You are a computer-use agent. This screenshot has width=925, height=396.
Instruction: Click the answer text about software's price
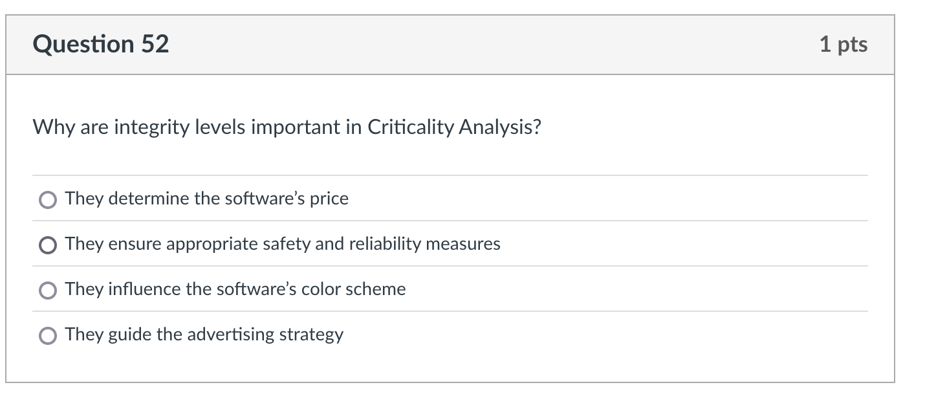tap(206, 199)
